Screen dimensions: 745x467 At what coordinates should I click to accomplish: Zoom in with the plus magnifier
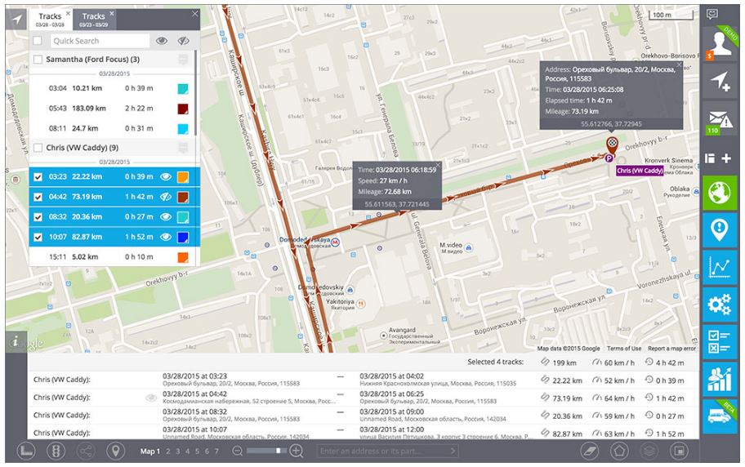coord(296,451)
